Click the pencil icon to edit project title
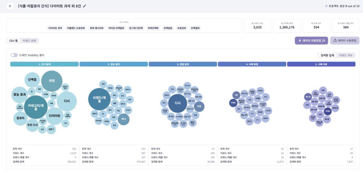The height and width of the screenshot is (172, 363). pyautogui.click(x=84, y=6)
